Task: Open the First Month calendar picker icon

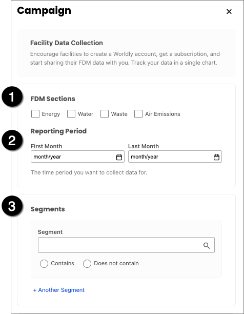Action: 119,157
